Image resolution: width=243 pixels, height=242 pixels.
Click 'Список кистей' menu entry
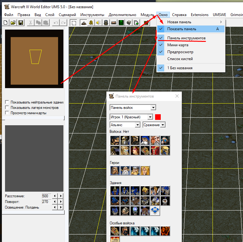coord(191,59)
